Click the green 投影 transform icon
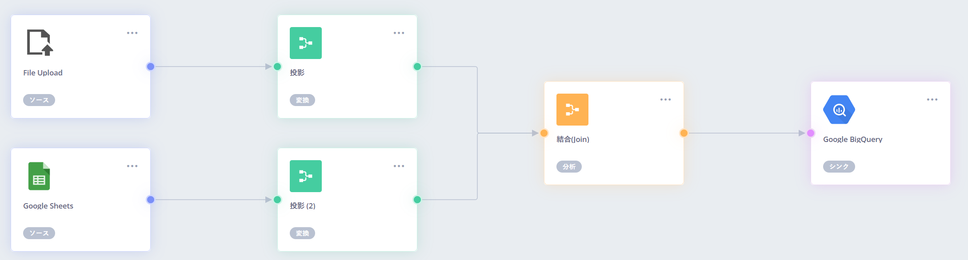968x260 pixels. [x=306, y=43]
